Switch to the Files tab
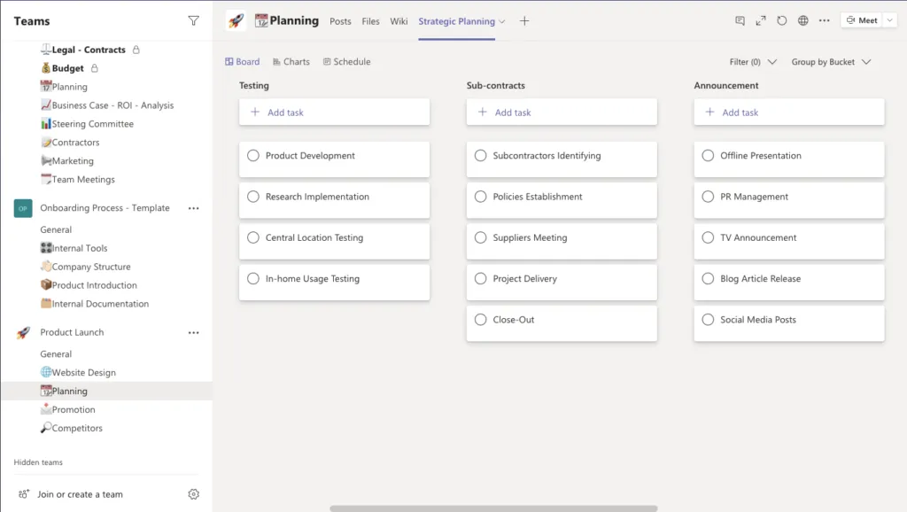 point(370,21)
